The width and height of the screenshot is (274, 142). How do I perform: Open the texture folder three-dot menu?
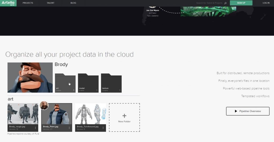120,90
